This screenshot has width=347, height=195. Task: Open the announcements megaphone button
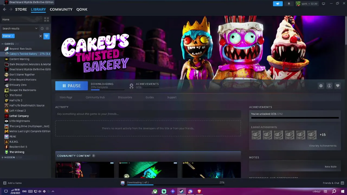pos(278,4)
